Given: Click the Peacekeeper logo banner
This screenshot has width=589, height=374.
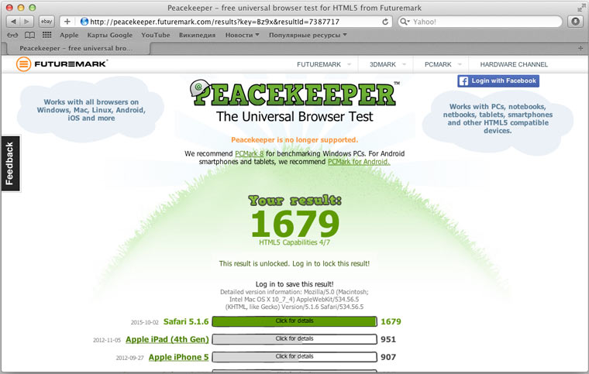Looking at the screenshot, I should pyautogui.click(x=294, y=94).
